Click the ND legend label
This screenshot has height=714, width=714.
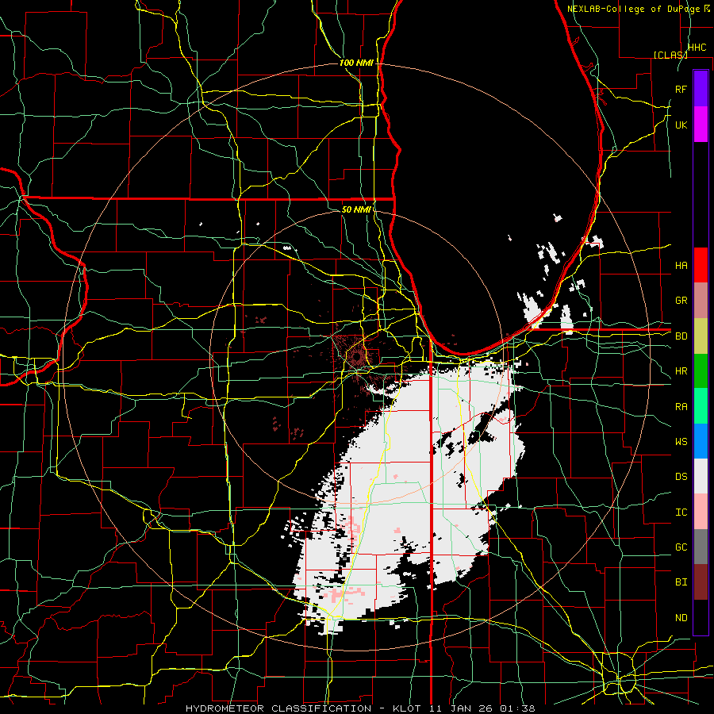point(681,618)
